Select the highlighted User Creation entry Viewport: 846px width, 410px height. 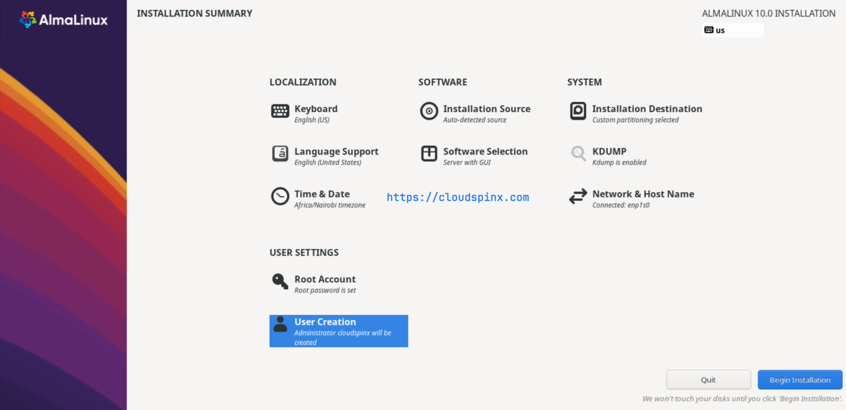click(338, 330)
